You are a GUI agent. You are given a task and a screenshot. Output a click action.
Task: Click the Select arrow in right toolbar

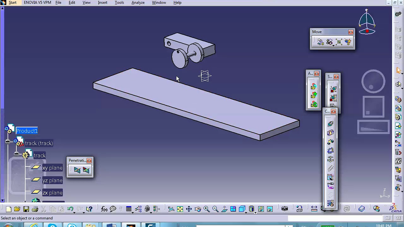click(x=398, y=71)
